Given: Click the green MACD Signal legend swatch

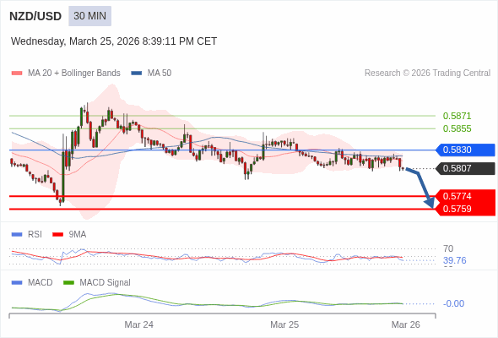Looking at the screenshot, I should (68, 283).
